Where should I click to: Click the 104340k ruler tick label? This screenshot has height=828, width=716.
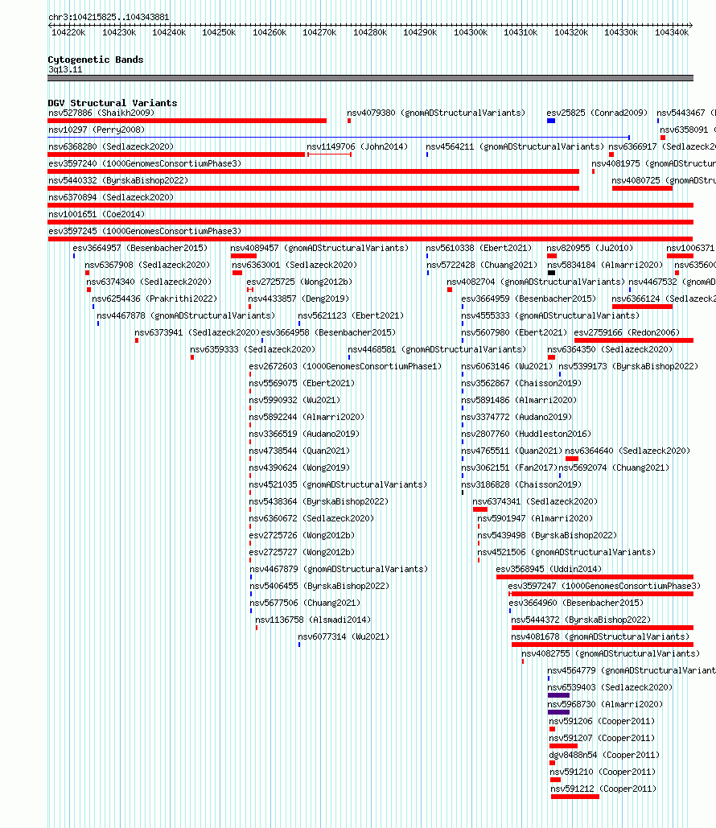[672, 33]
